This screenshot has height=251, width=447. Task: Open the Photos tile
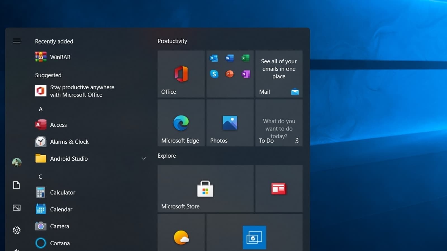(230, 123)
